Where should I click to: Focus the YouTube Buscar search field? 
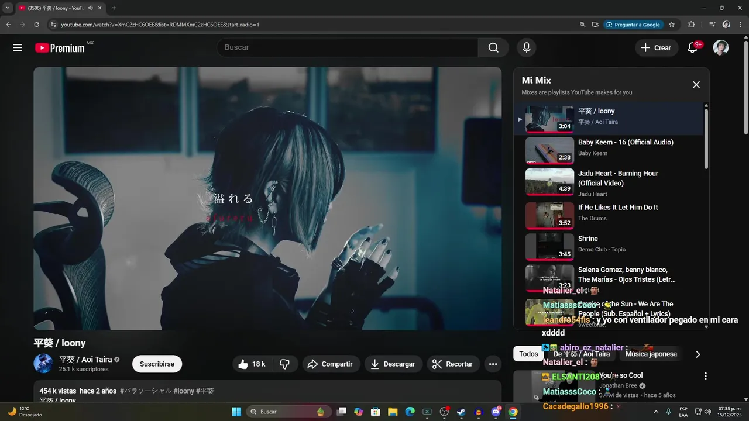pyautogui.click(x=348, y=48)
